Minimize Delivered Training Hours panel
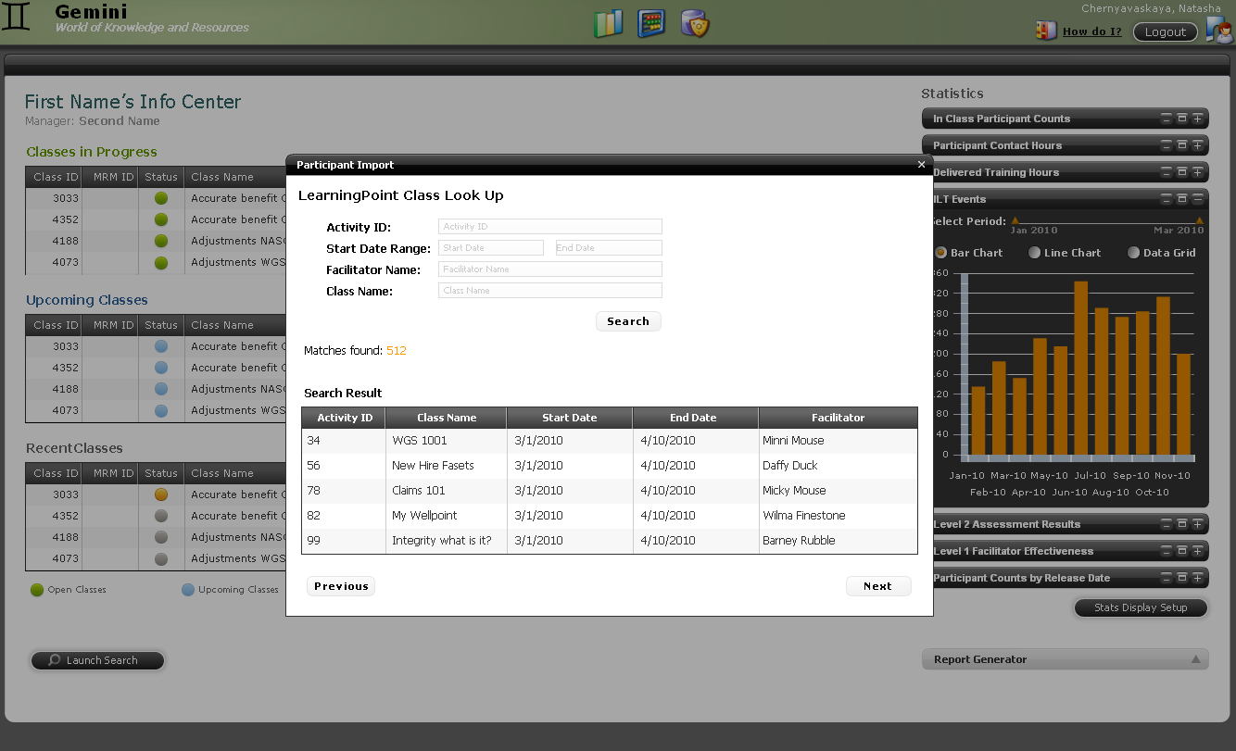The image size is (1236, 751). 1167,172
